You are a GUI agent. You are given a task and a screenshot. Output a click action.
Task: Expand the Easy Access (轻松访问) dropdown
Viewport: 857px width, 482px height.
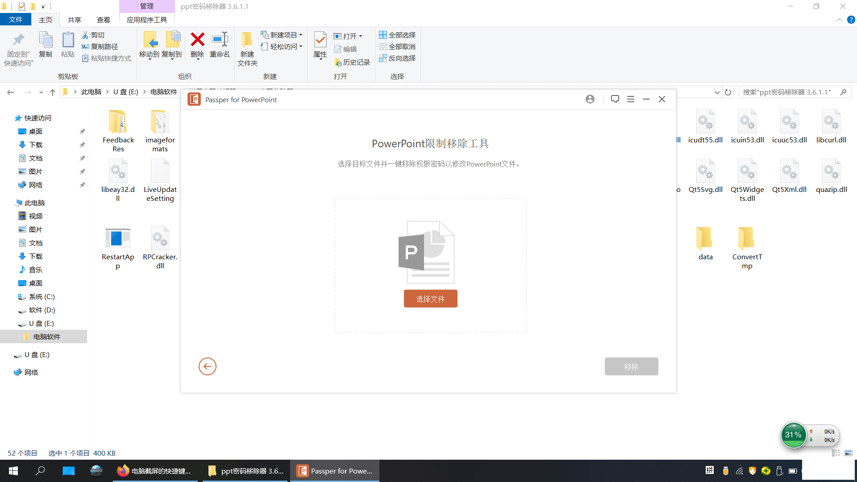point(282,46)
